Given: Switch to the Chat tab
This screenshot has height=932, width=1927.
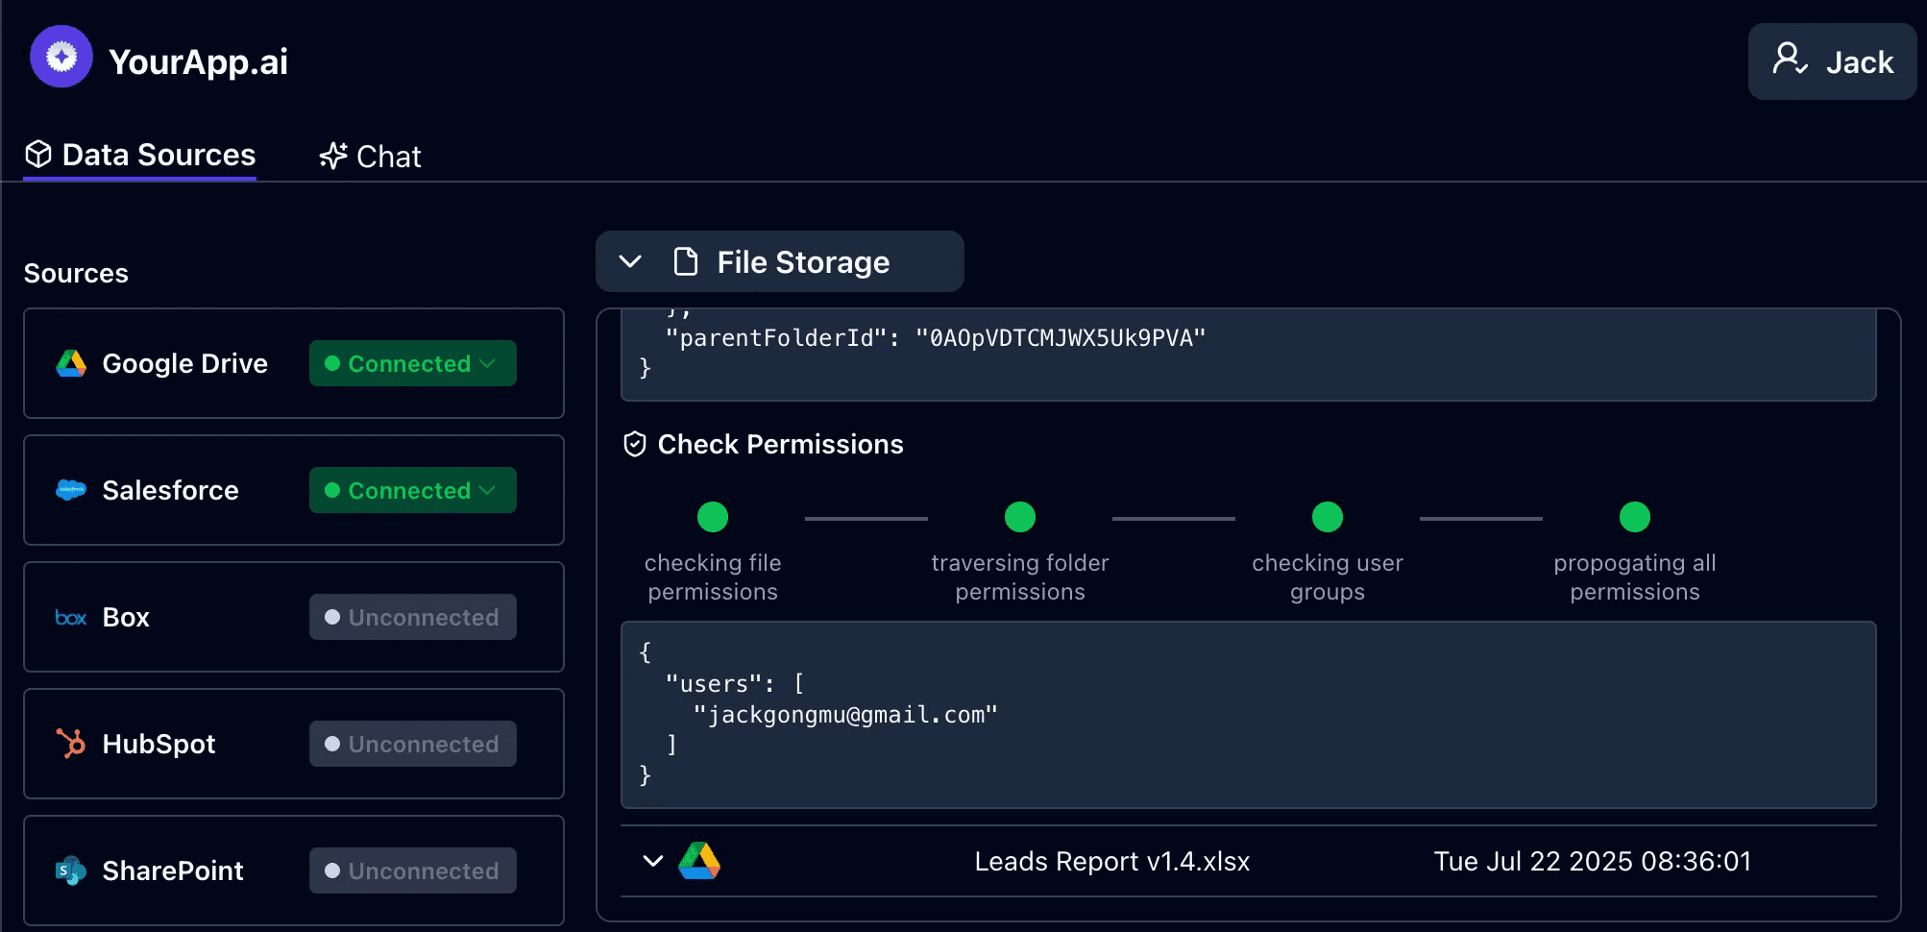Looking at the screenshot, I should coord(371,156).
